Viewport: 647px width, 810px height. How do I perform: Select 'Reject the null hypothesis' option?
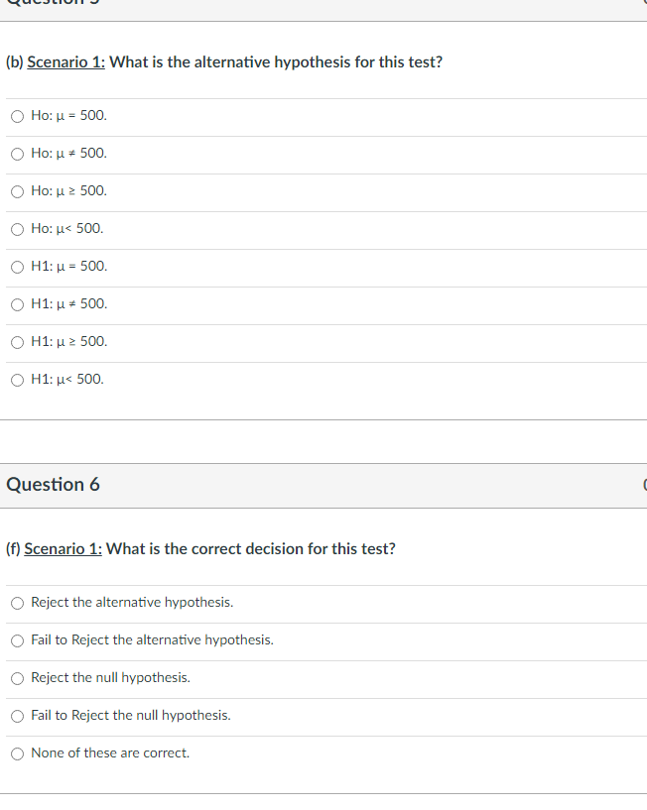(x=17, y=678)
